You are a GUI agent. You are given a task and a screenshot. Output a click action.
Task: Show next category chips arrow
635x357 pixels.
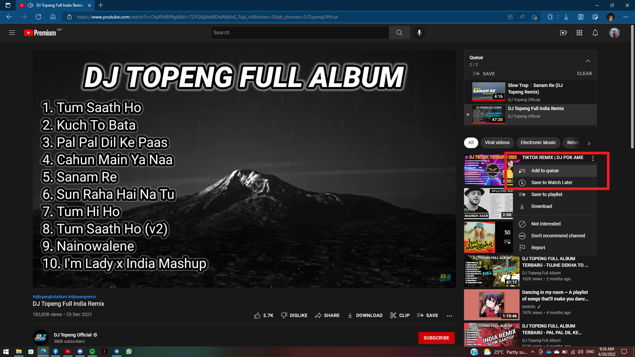[x=589, y=143]
